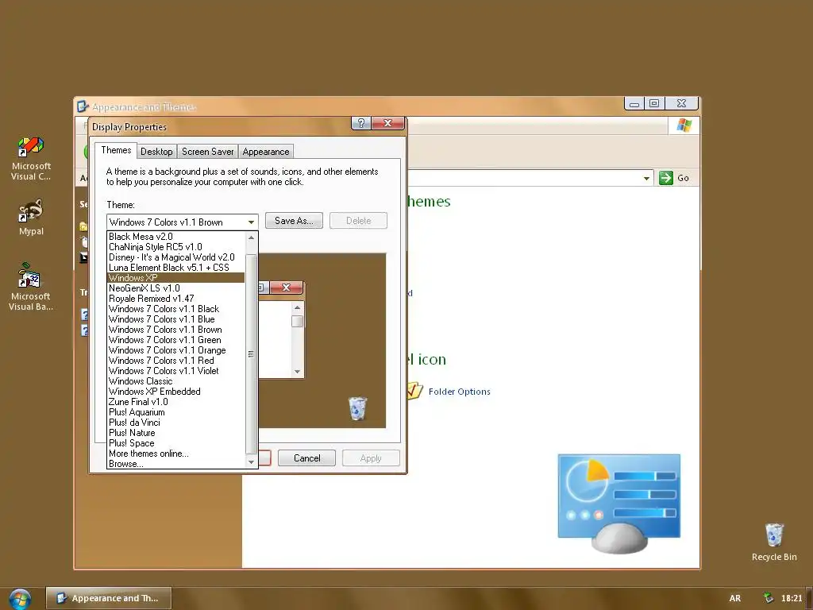Viewport: 813px width, 610px height.
Task: Switch to the Screen Saver tab
Action: pos(207,152)
